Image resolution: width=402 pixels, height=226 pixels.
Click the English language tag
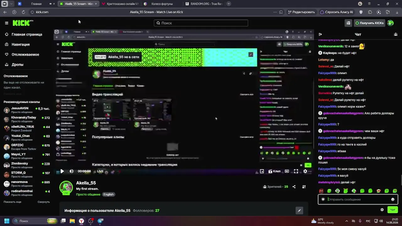(108, 195)
